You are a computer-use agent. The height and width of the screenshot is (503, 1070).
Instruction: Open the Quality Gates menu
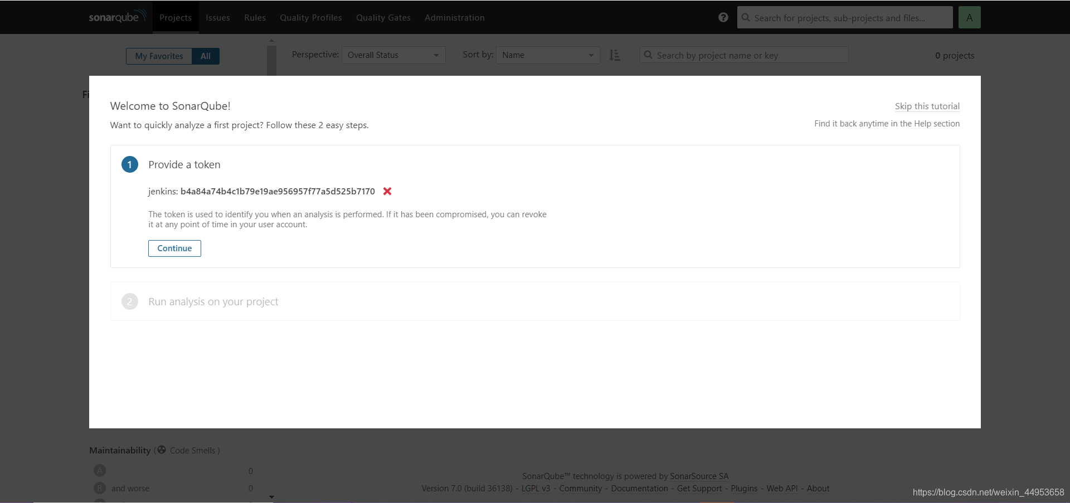383,17
